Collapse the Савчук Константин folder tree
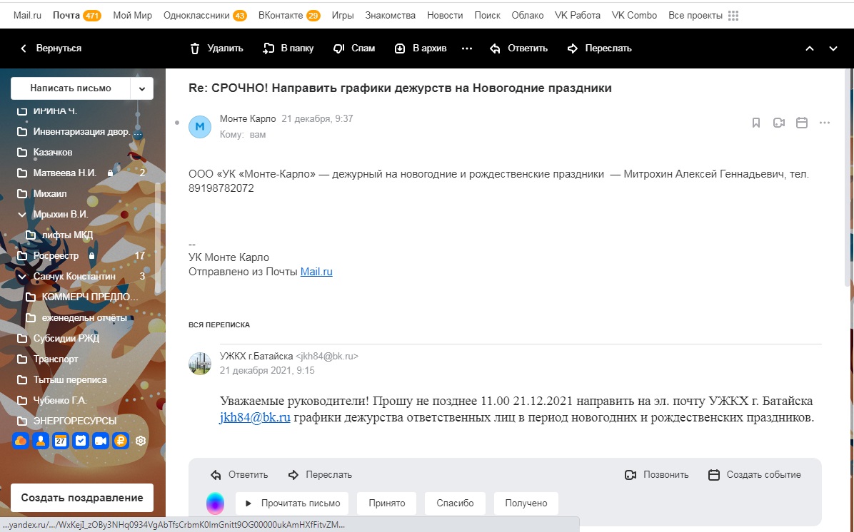854x532 pixels. [x=22, y=276]
